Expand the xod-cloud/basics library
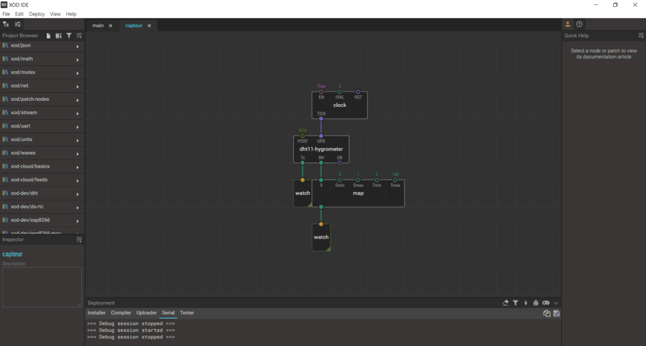The height and width of the screenshot is (346, 646). coord(78,167)
